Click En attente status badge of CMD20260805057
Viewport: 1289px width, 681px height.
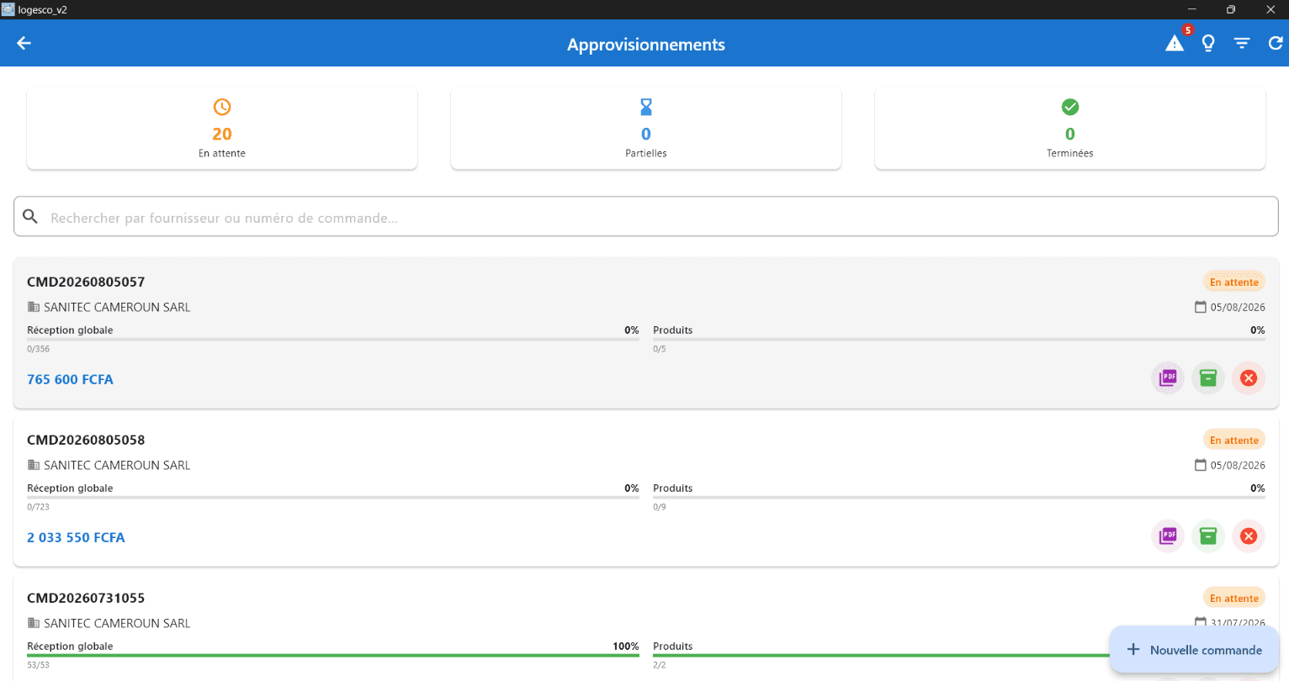(x=1234, y=282)
